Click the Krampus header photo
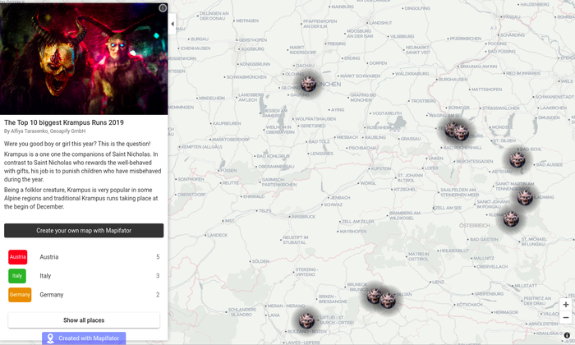575x345 pixels. coord(82,57)
